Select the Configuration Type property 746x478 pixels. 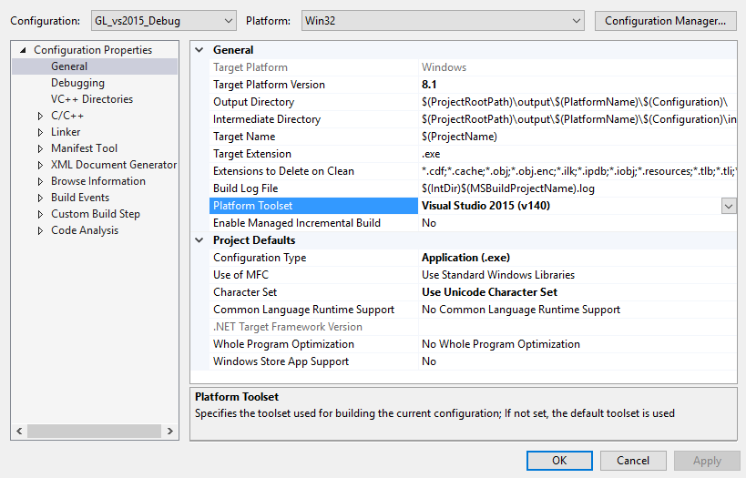(x=260, y=258)
